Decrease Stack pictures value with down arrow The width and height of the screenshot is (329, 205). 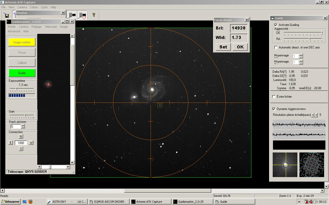[23, 127]
